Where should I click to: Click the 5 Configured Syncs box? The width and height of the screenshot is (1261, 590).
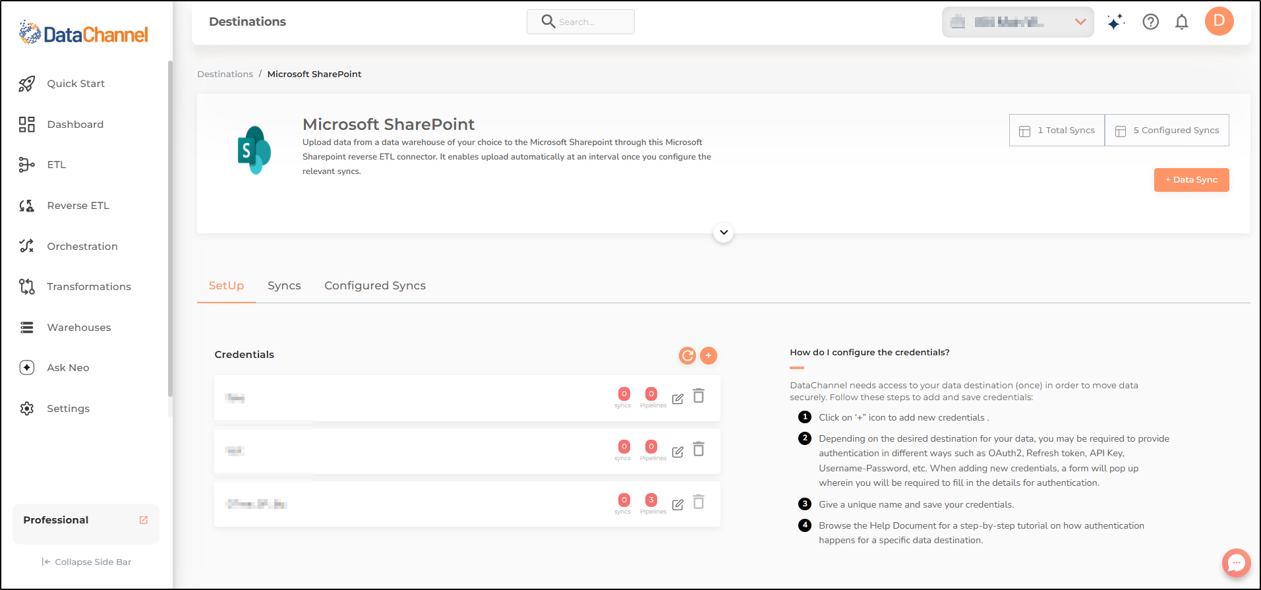pos(1167,131)
